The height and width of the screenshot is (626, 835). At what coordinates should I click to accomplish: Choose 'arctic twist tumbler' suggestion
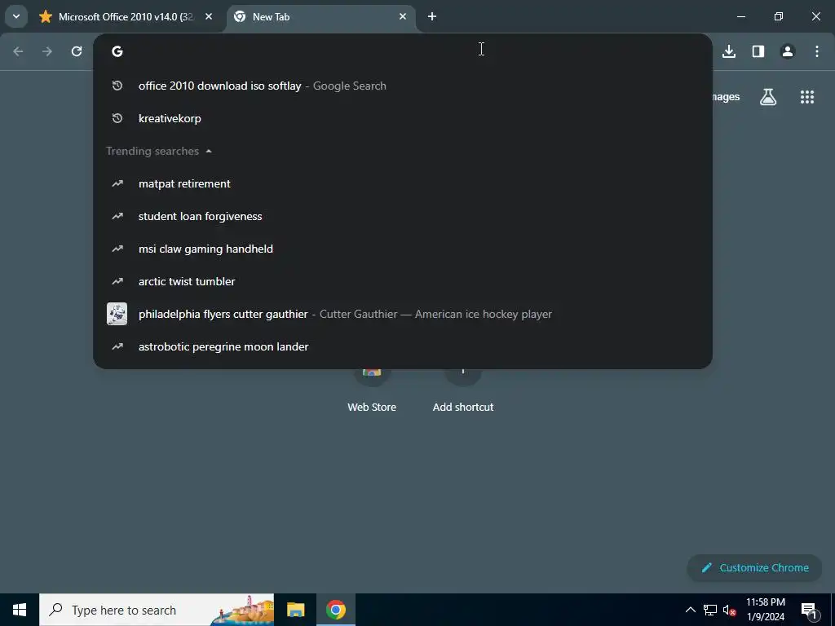403,281
